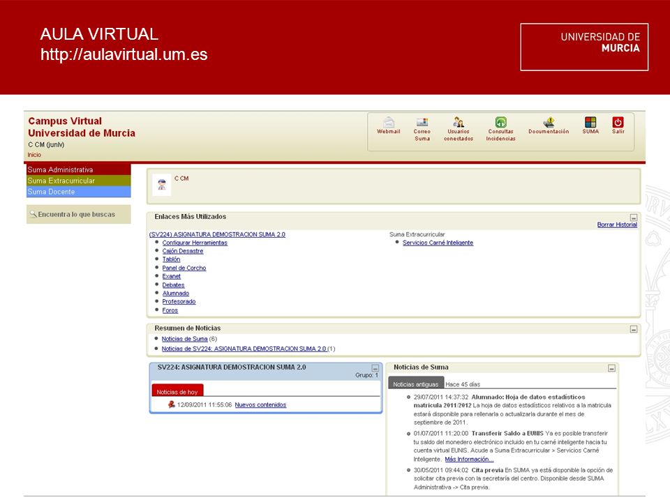Click the magnifier icon in Encuentra lo que buscas
Image resolution: width=670 pixels, height=502 pixels.
click(x=33, y=214)
